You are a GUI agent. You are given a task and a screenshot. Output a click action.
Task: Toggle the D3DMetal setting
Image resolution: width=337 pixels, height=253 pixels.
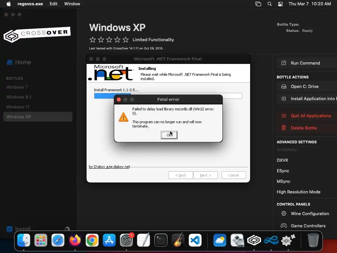coord(287,150)
